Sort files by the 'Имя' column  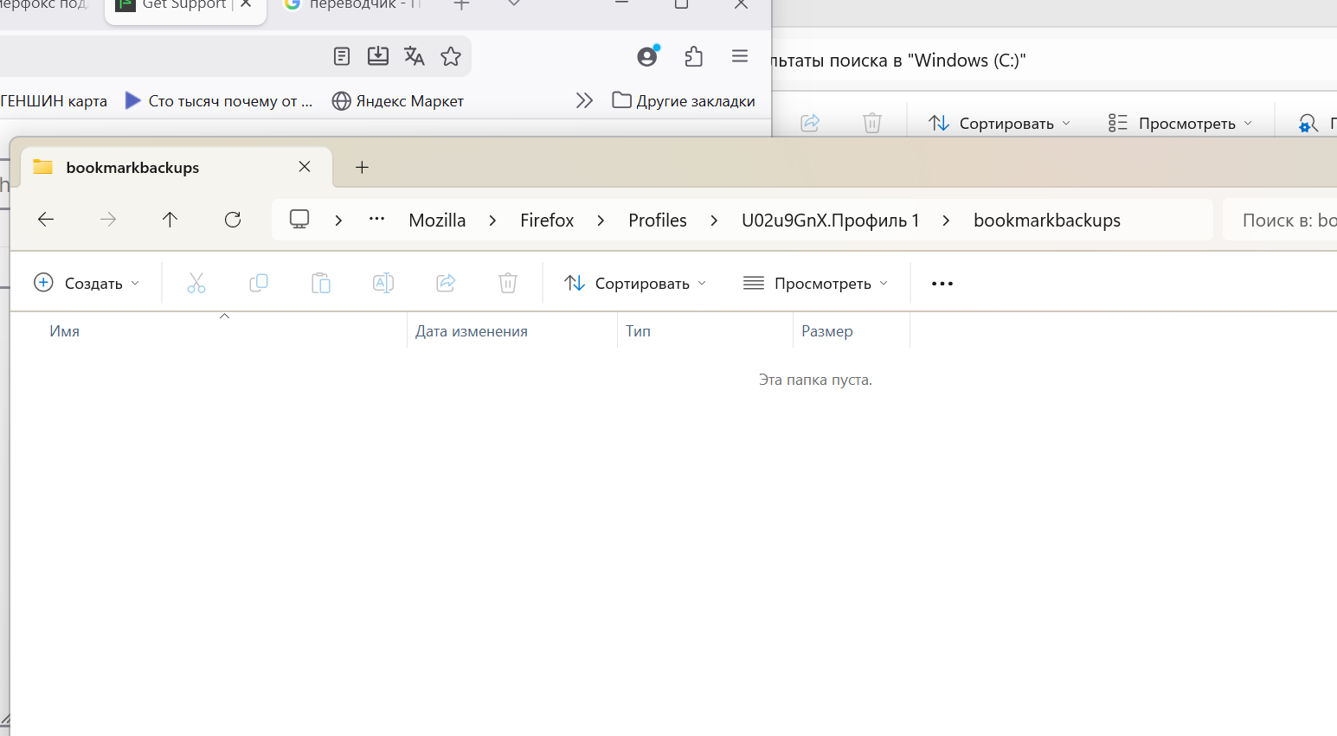click(208, 331)
